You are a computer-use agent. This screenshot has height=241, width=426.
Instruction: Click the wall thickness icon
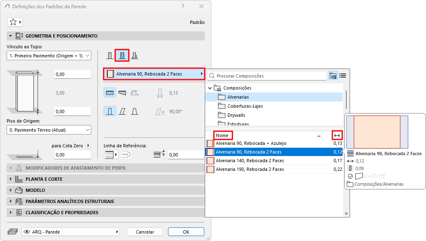tap(160, 93)
